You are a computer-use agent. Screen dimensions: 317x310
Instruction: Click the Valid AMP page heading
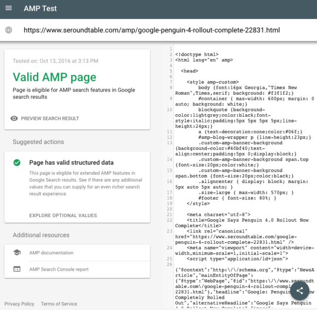(54, 77)
